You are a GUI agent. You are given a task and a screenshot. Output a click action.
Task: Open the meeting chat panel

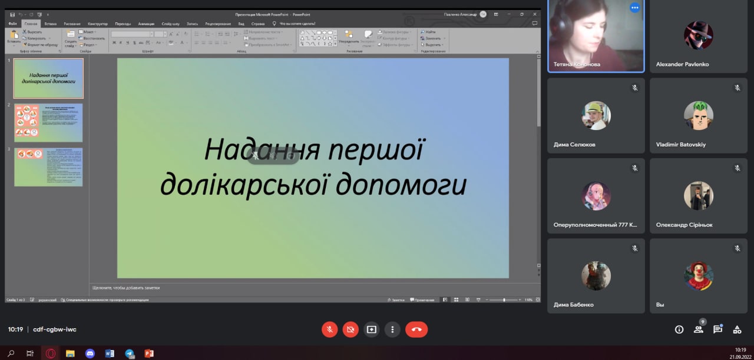(717, 329)
